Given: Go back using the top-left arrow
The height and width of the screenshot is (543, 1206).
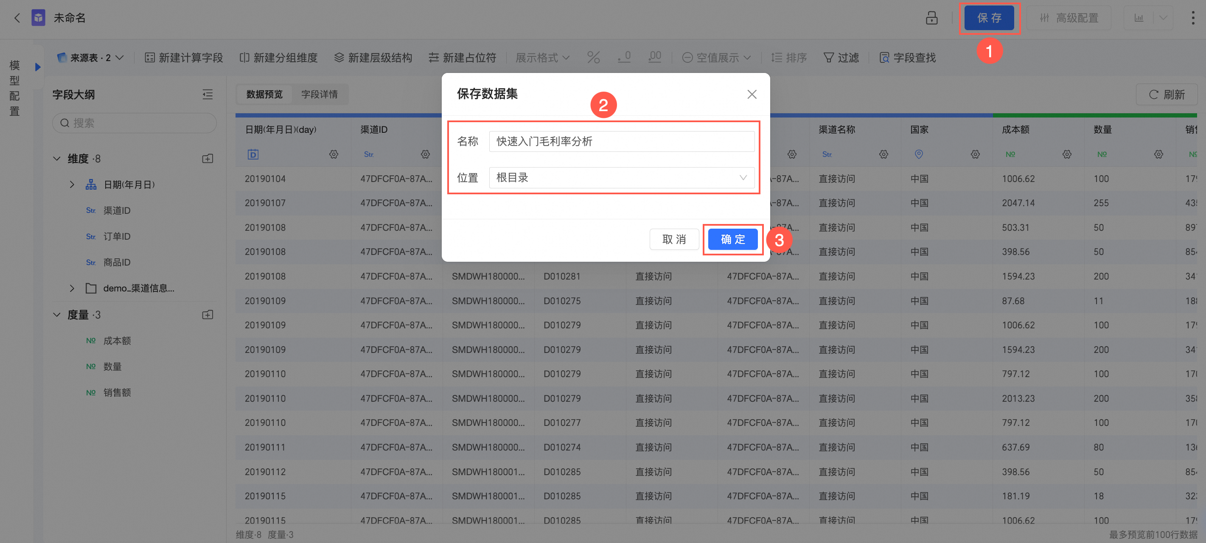Looking at the screenshot, I should (x=17, y=18).
